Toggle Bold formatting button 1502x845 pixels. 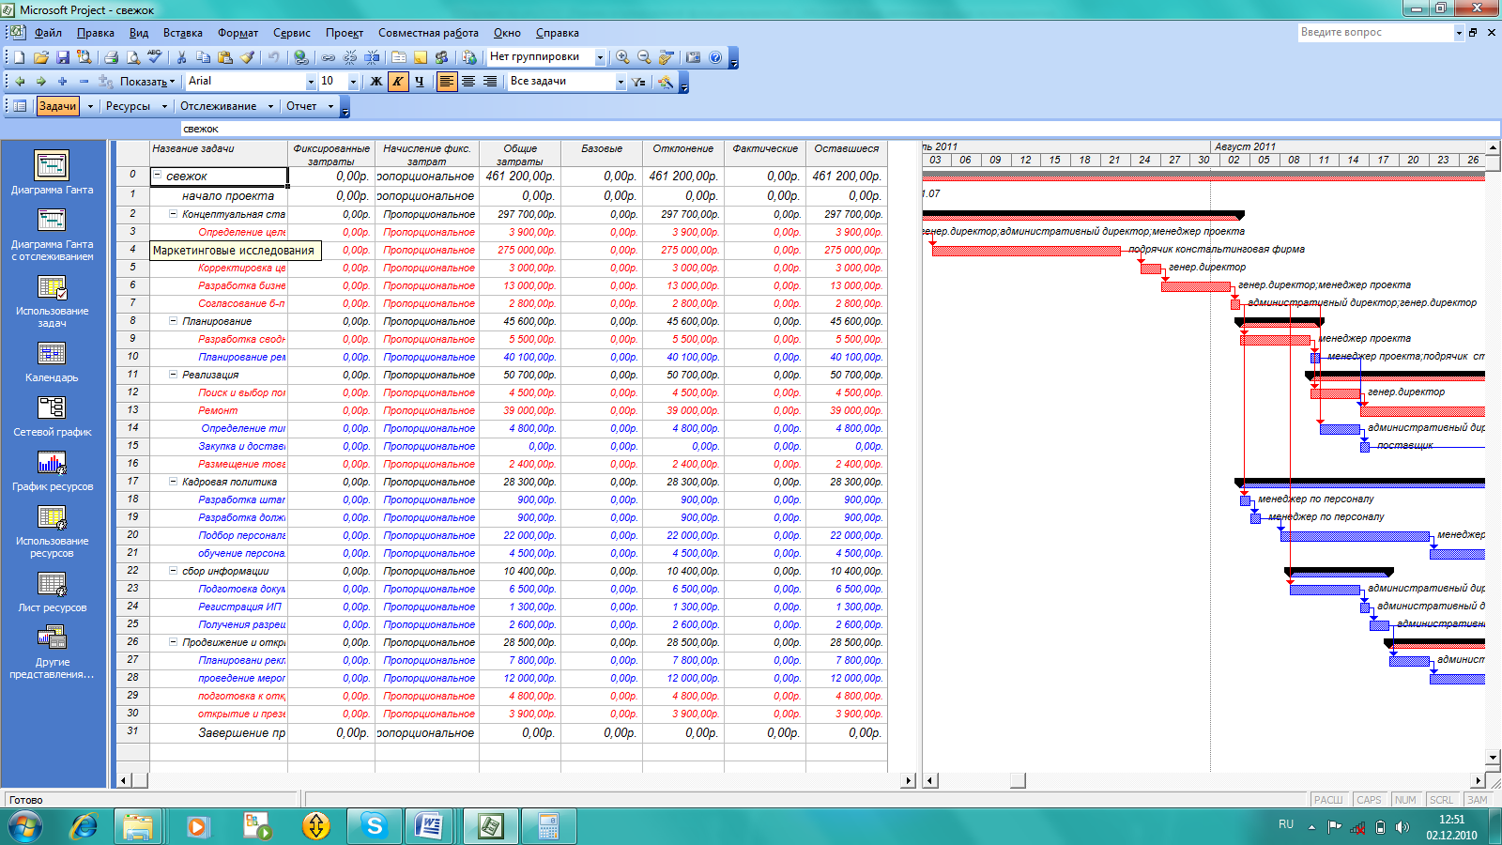(375, 82)
